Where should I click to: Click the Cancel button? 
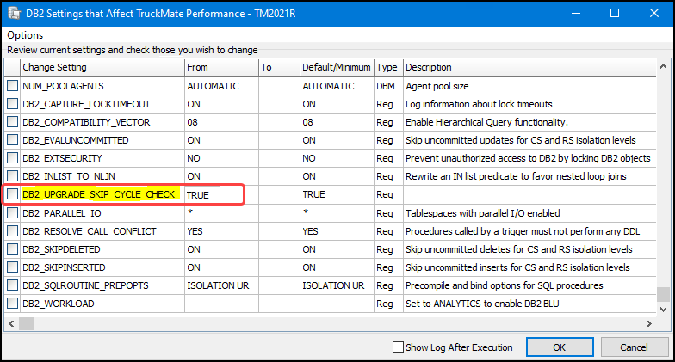(635, 347)
